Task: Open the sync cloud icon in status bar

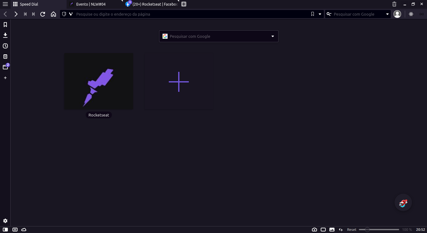Action: 24,230
